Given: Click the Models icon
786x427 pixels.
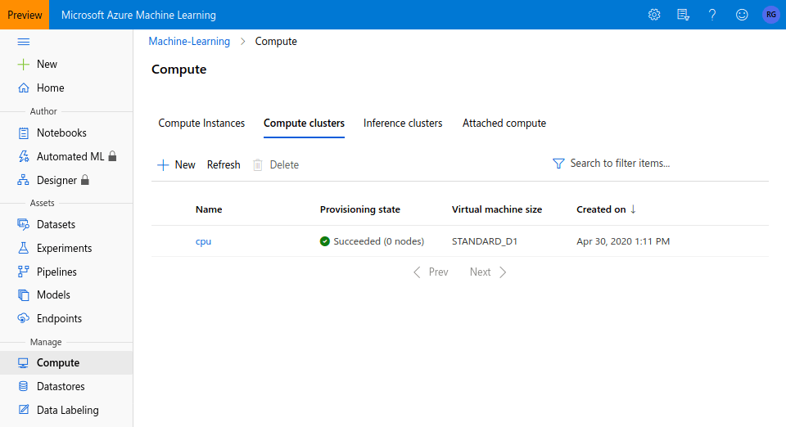Looking at the screenshot, I should [x=24, y=294].
